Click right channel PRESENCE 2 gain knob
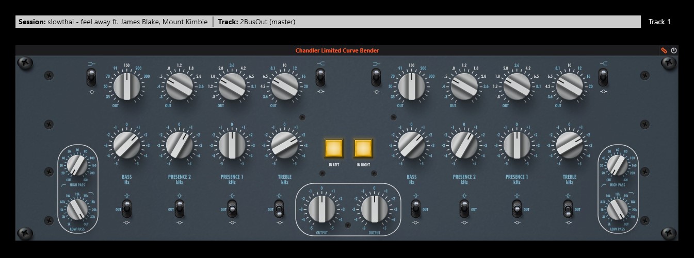This screenshot has height=258, width=694. pyautogui.click(x=464, y=145)
